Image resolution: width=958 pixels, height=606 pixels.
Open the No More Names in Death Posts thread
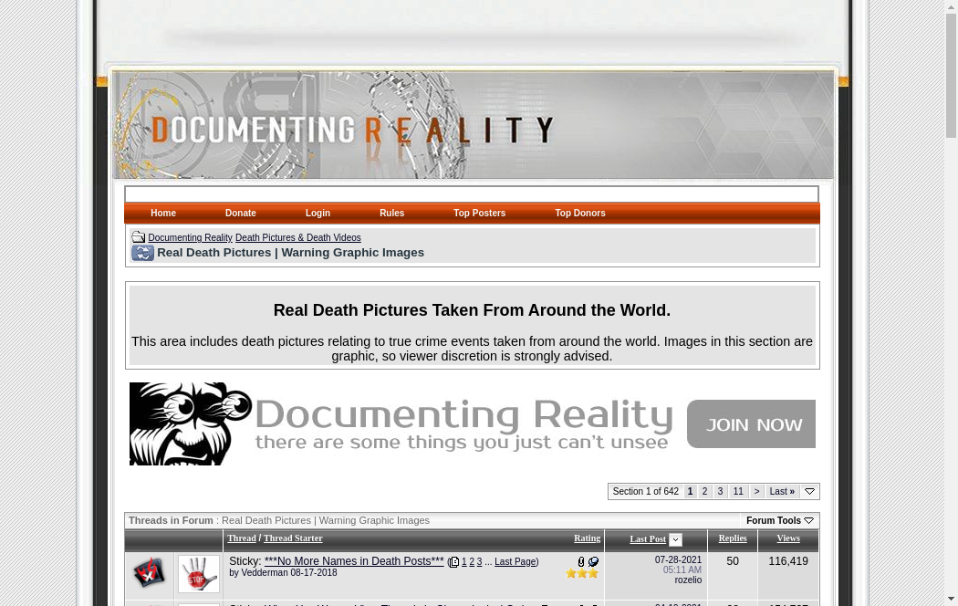(x=354, y=561)
